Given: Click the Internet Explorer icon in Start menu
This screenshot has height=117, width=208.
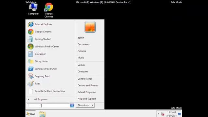Looking at the screenshot, I should 31,24.
